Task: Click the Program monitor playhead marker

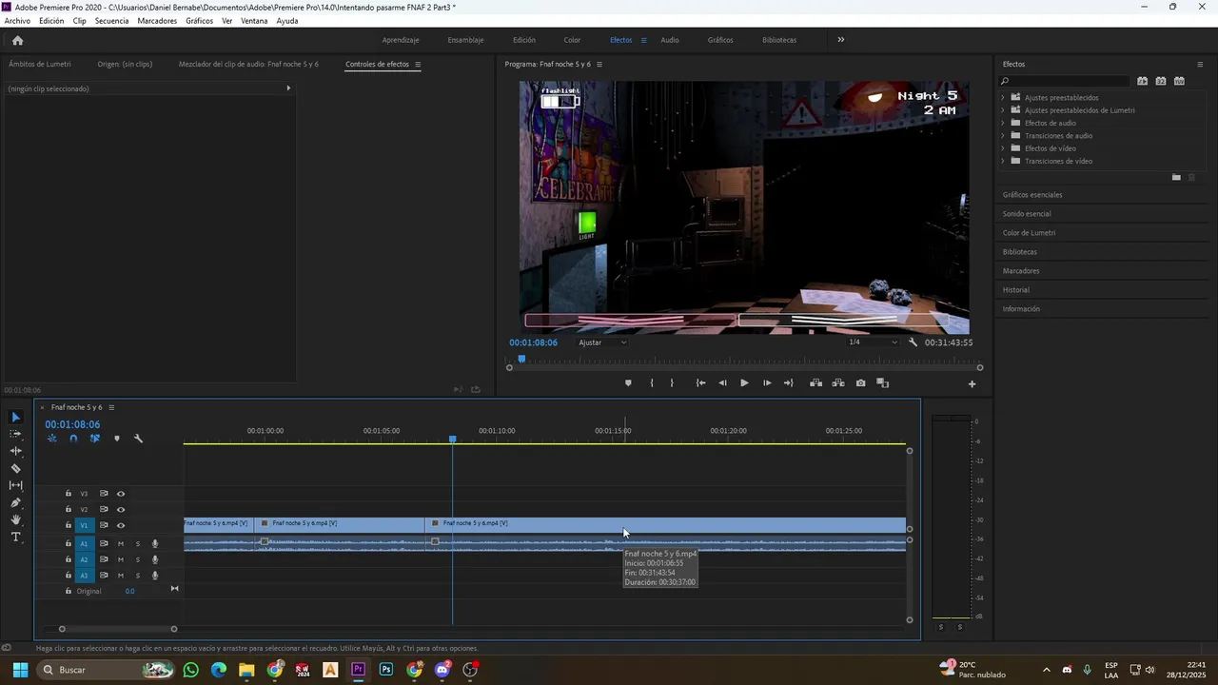Action: [x=521, y=360]
